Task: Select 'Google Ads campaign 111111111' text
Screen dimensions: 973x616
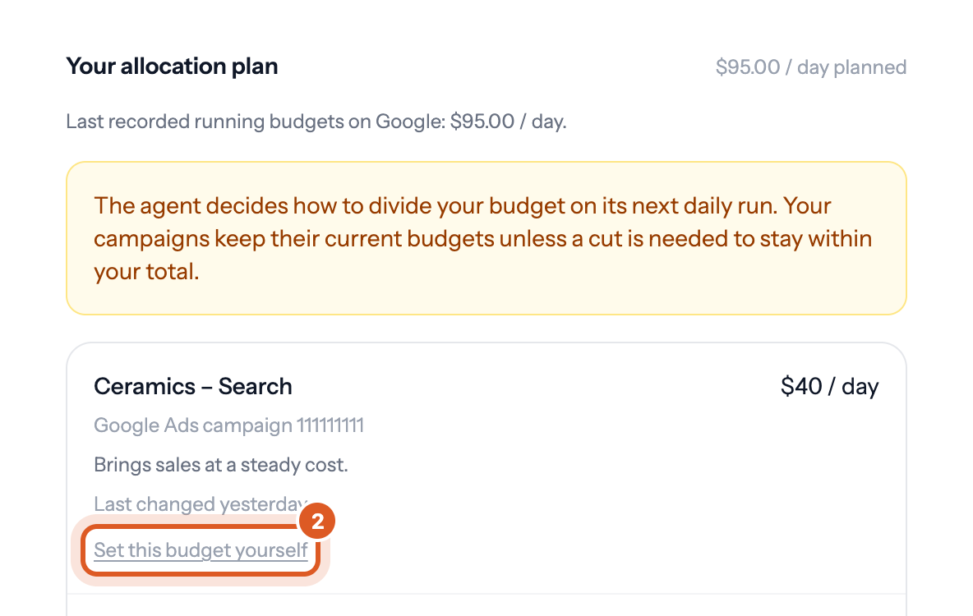Action: (x=229, y=425)
